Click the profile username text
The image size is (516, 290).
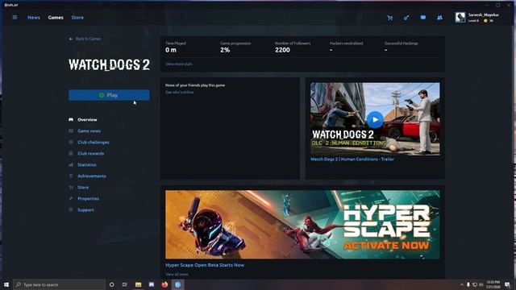pyautogui.click(x=484, y=14)
